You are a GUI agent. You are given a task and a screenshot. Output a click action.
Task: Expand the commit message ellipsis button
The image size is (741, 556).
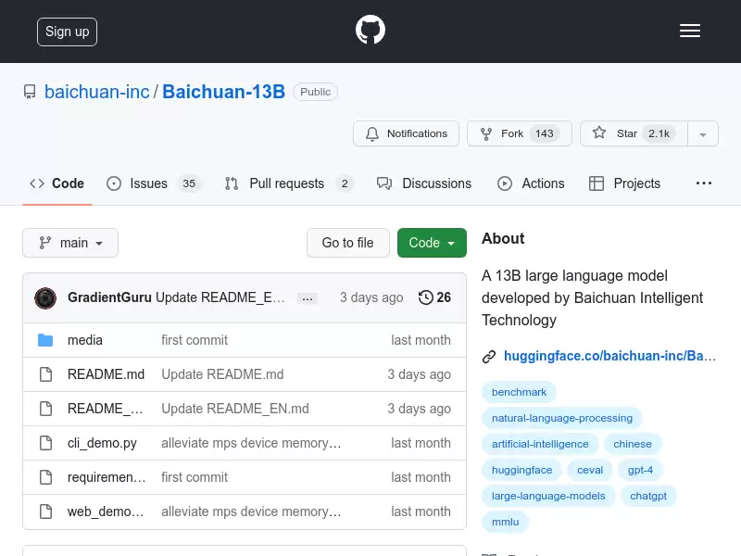[308, 298]
